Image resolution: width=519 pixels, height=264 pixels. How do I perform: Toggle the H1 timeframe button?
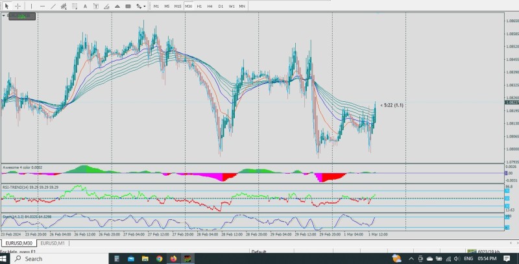coord(199,6)
